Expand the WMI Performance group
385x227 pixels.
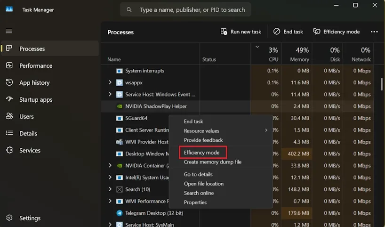(110, 201)
